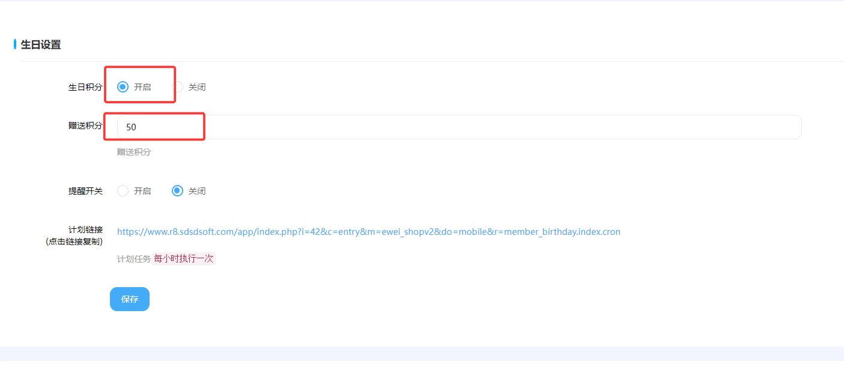This screenshot has height=370, width=844.
Task: Click the 计划任务 gray text
Action: (133, 259)
